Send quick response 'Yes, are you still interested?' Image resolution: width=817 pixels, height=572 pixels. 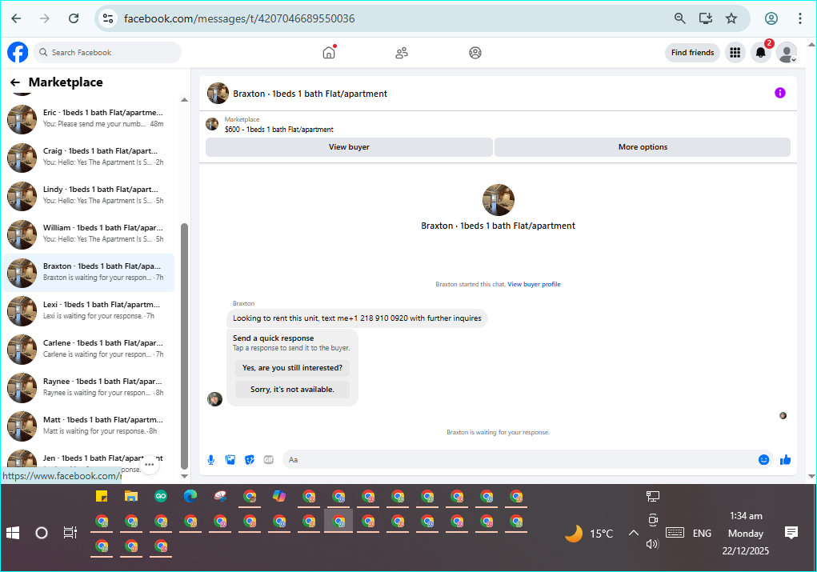[x=292, y=368]
